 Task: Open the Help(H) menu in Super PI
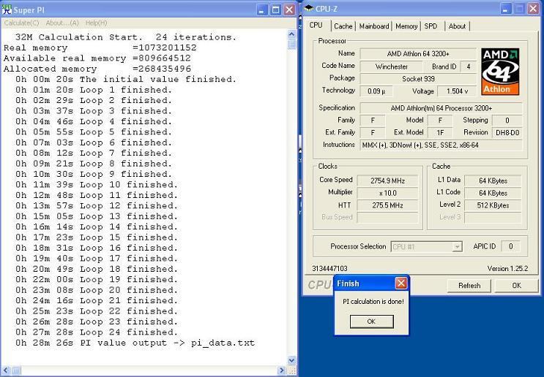[96, 23]
